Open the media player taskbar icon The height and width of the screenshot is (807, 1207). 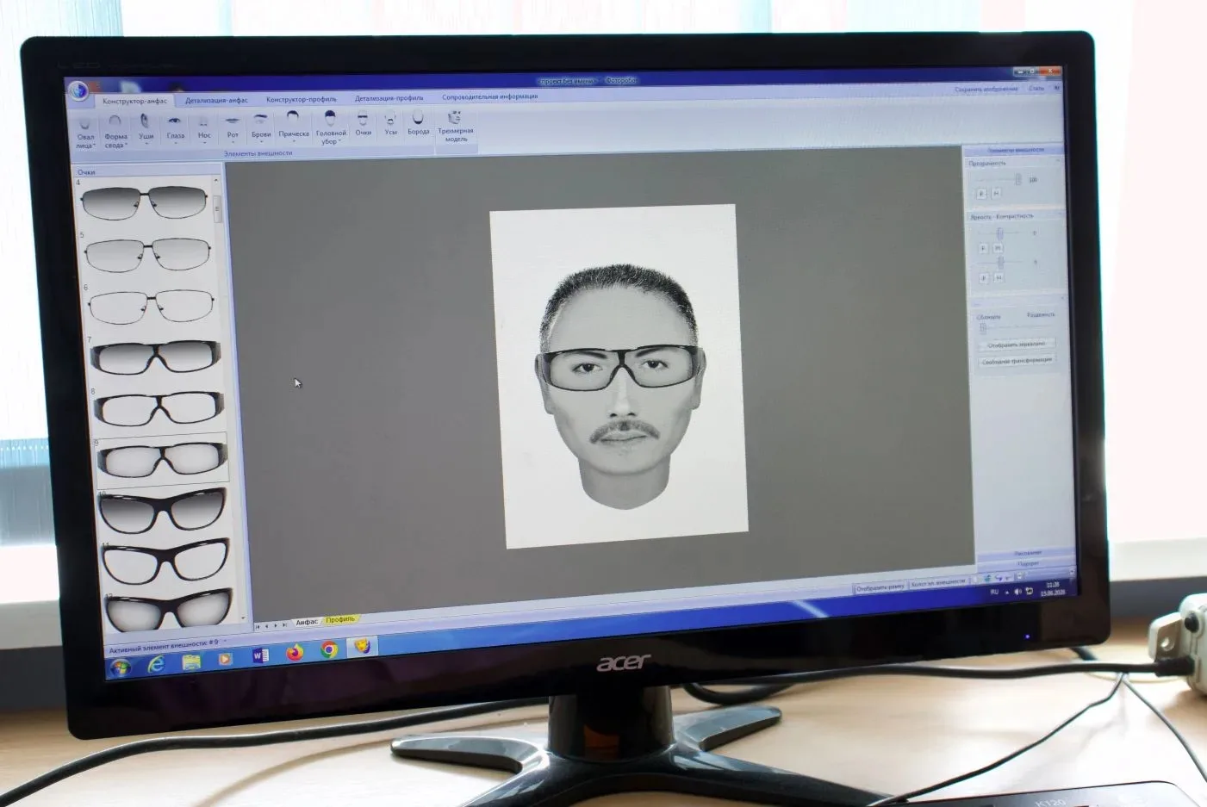tap(225, 659)
